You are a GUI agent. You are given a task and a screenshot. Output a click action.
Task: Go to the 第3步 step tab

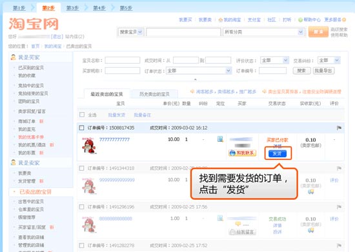(x=72, y=8)
